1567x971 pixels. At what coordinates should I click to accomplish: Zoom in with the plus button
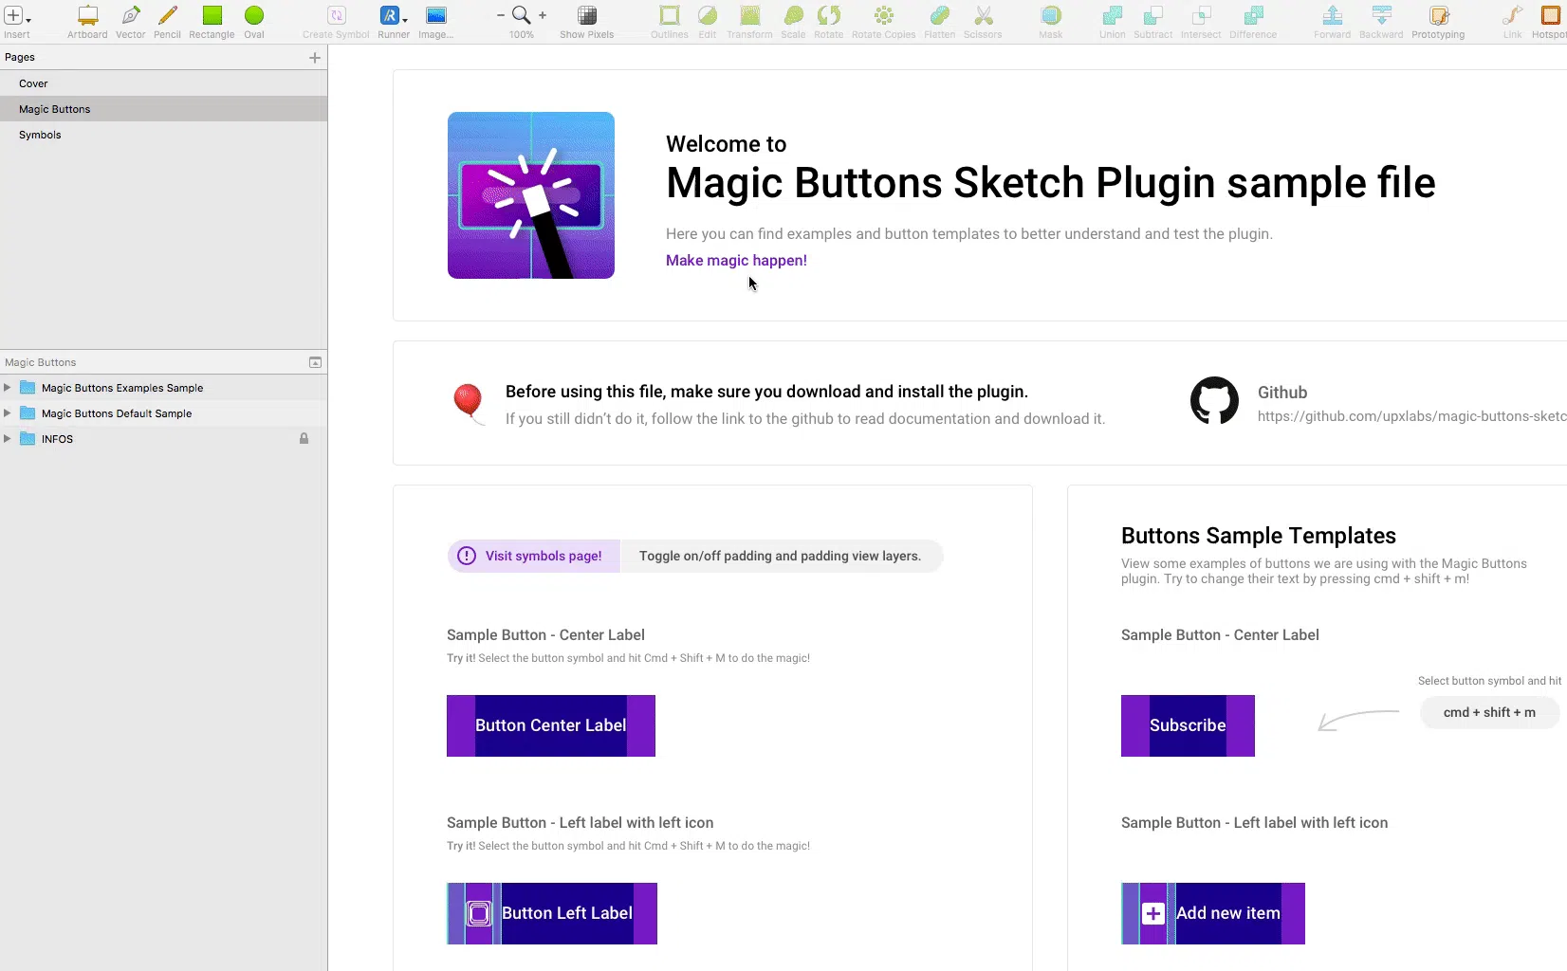(x=543, y=15)
